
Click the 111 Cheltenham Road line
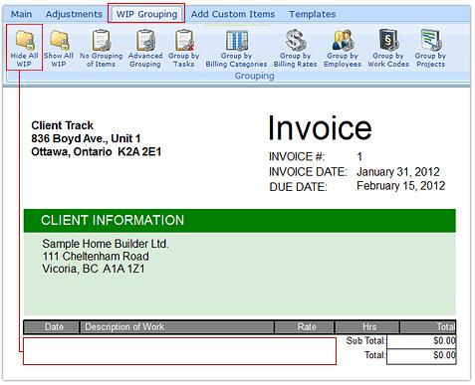click(96, 257)
